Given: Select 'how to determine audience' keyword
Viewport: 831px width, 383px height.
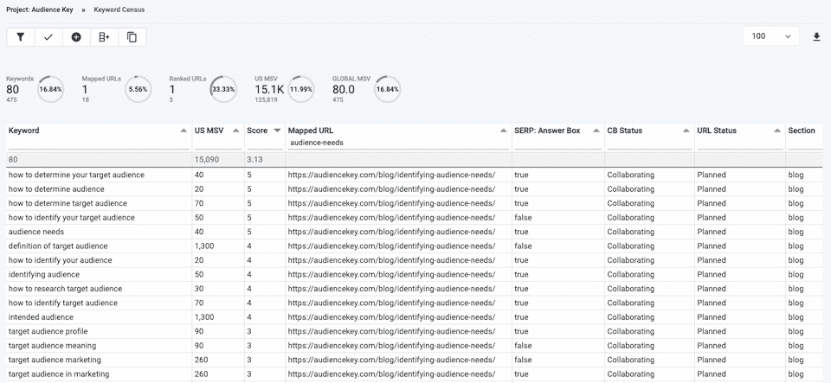Looking at the screenshot, I should [x=56, y=189].
